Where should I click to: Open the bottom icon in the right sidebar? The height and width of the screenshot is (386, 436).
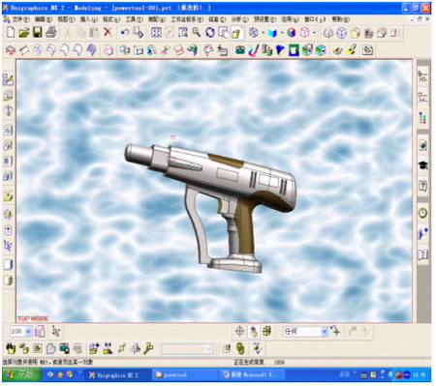point(423,254)
